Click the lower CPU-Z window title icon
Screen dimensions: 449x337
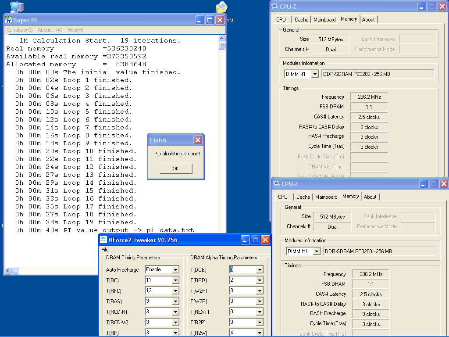click(x=276, y=184)
